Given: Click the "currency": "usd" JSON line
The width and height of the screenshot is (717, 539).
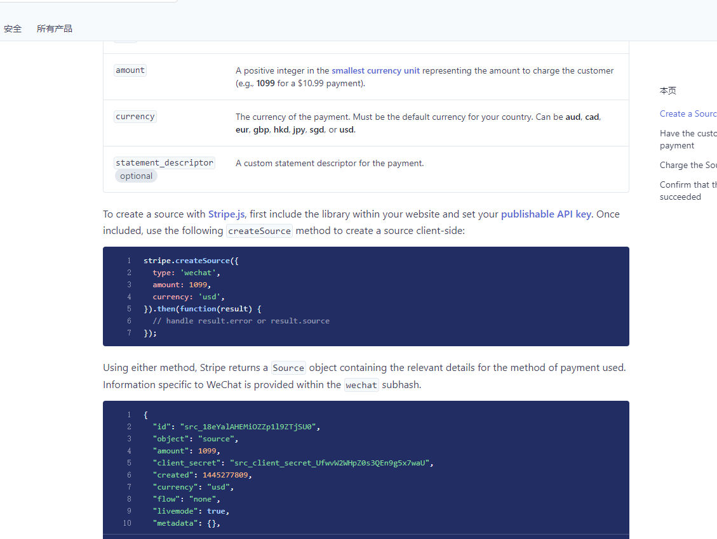Looking at the screenshot, I should pos(194,487).
